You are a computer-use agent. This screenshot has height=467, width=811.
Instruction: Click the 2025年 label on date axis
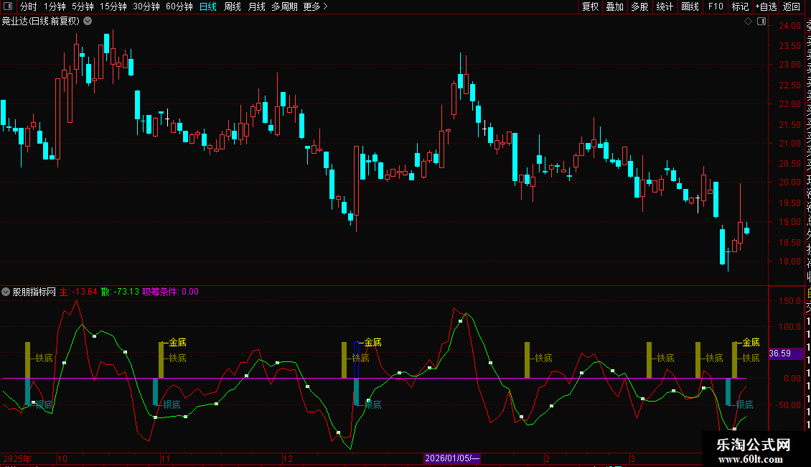pos(17,458)
